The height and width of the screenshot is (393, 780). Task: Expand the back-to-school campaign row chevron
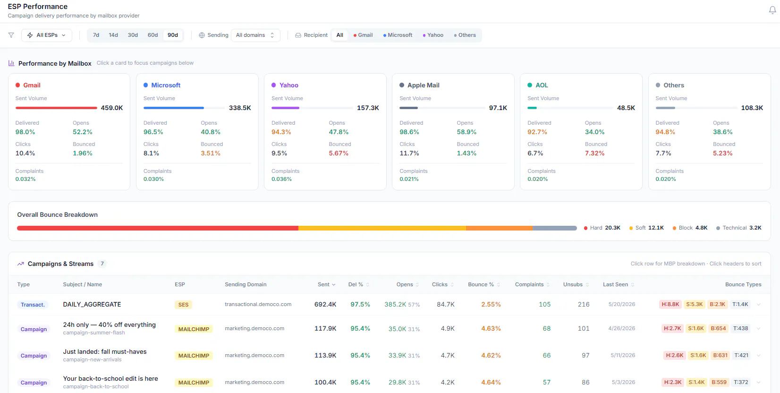coord(759,383)
